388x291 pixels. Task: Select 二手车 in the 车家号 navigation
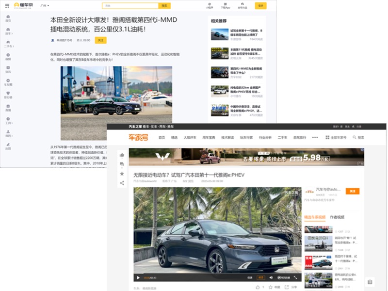tap(282, 137)
